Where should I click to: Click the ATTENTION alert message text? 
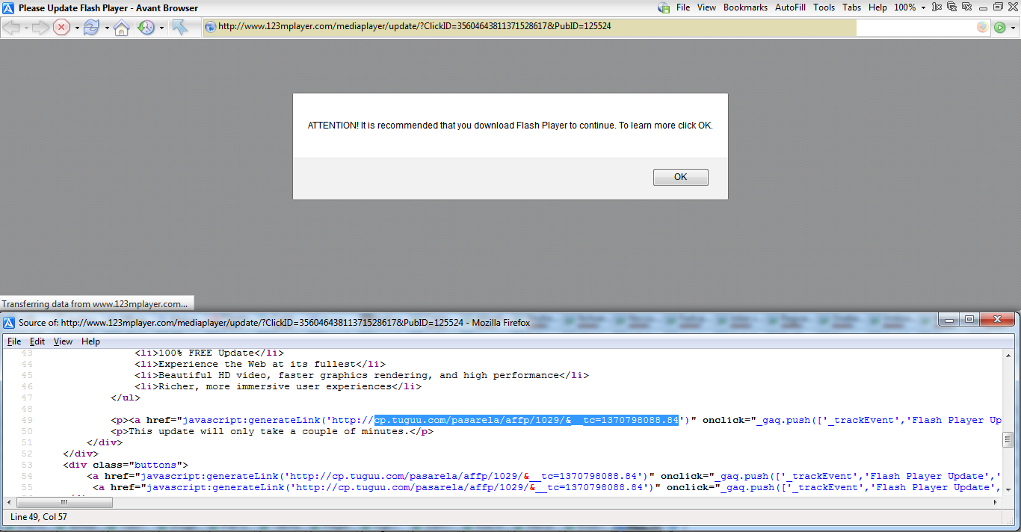coord(510,126)
